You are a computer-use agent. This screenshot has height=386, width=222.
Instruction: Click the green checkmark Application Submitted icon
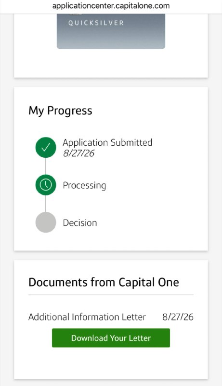46,148
